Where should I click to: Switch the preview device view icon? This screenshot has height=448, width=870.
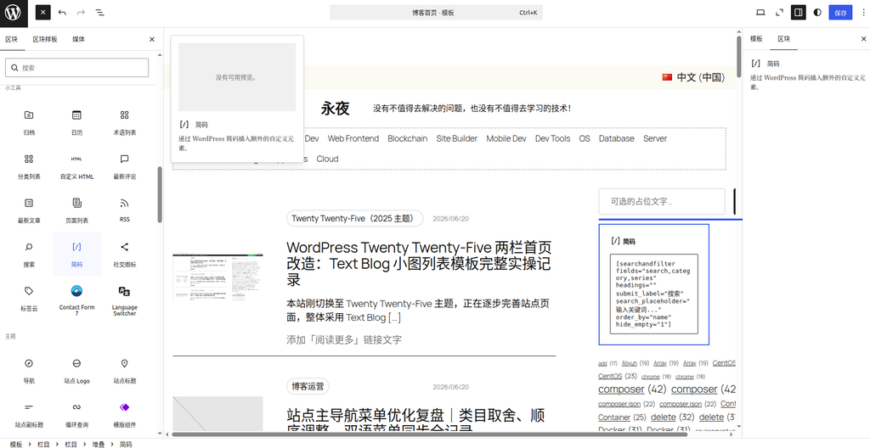[760, 12]
